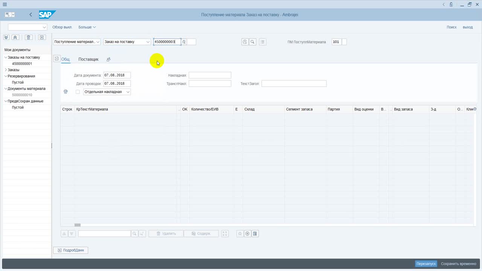Click the sort descending icon under the table
The width and height of the screenshot is (482, 271).
point(72,234)
